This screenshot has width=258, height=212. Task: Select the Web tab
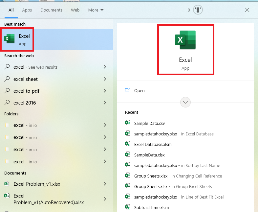[75, 10]
